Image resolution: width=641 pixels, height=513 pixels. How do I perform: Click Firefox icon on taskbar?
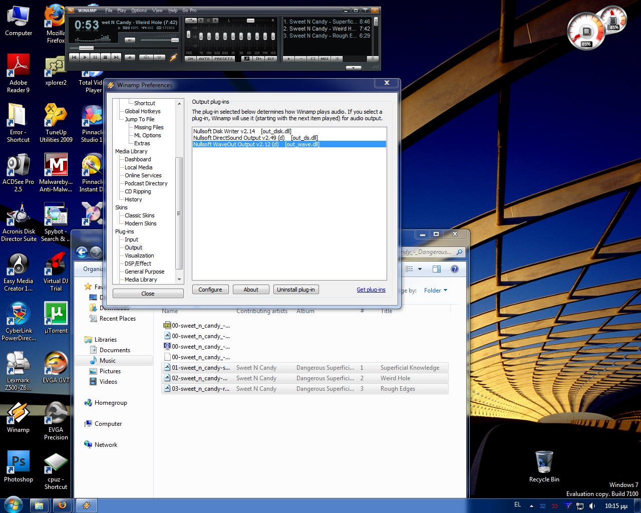(62, 505)
